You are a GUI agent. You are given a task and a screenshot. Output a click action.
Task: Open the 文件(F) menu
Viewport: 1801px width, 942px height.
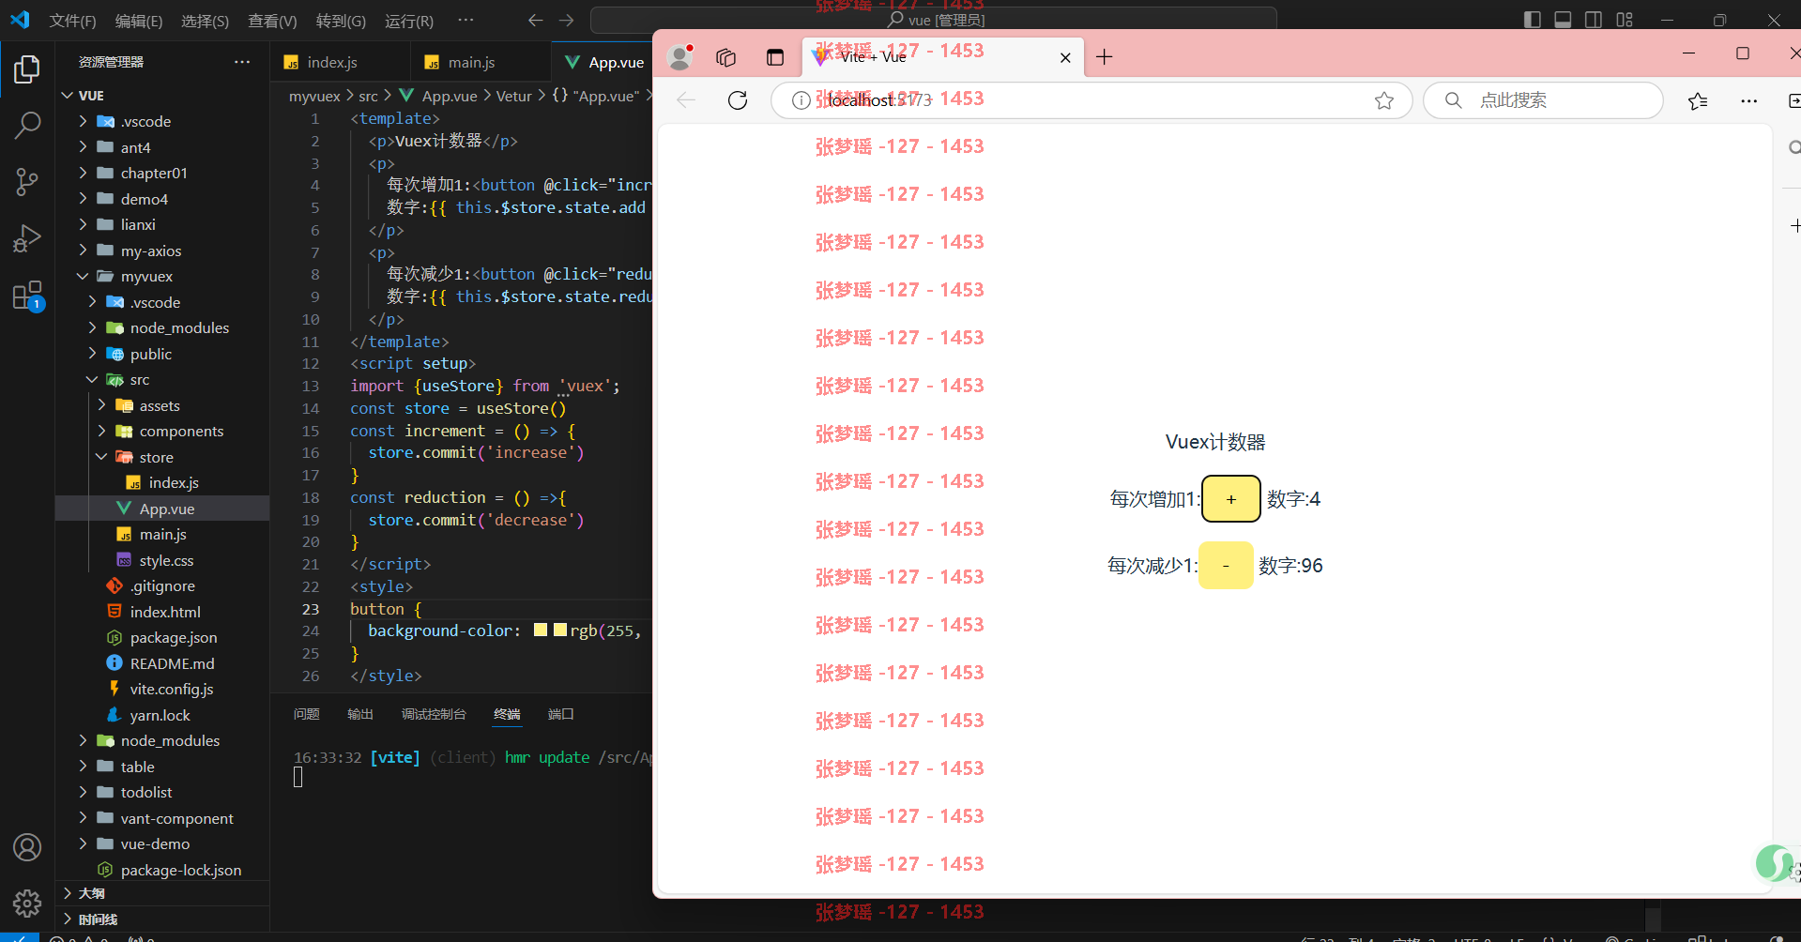pos(72,21)
